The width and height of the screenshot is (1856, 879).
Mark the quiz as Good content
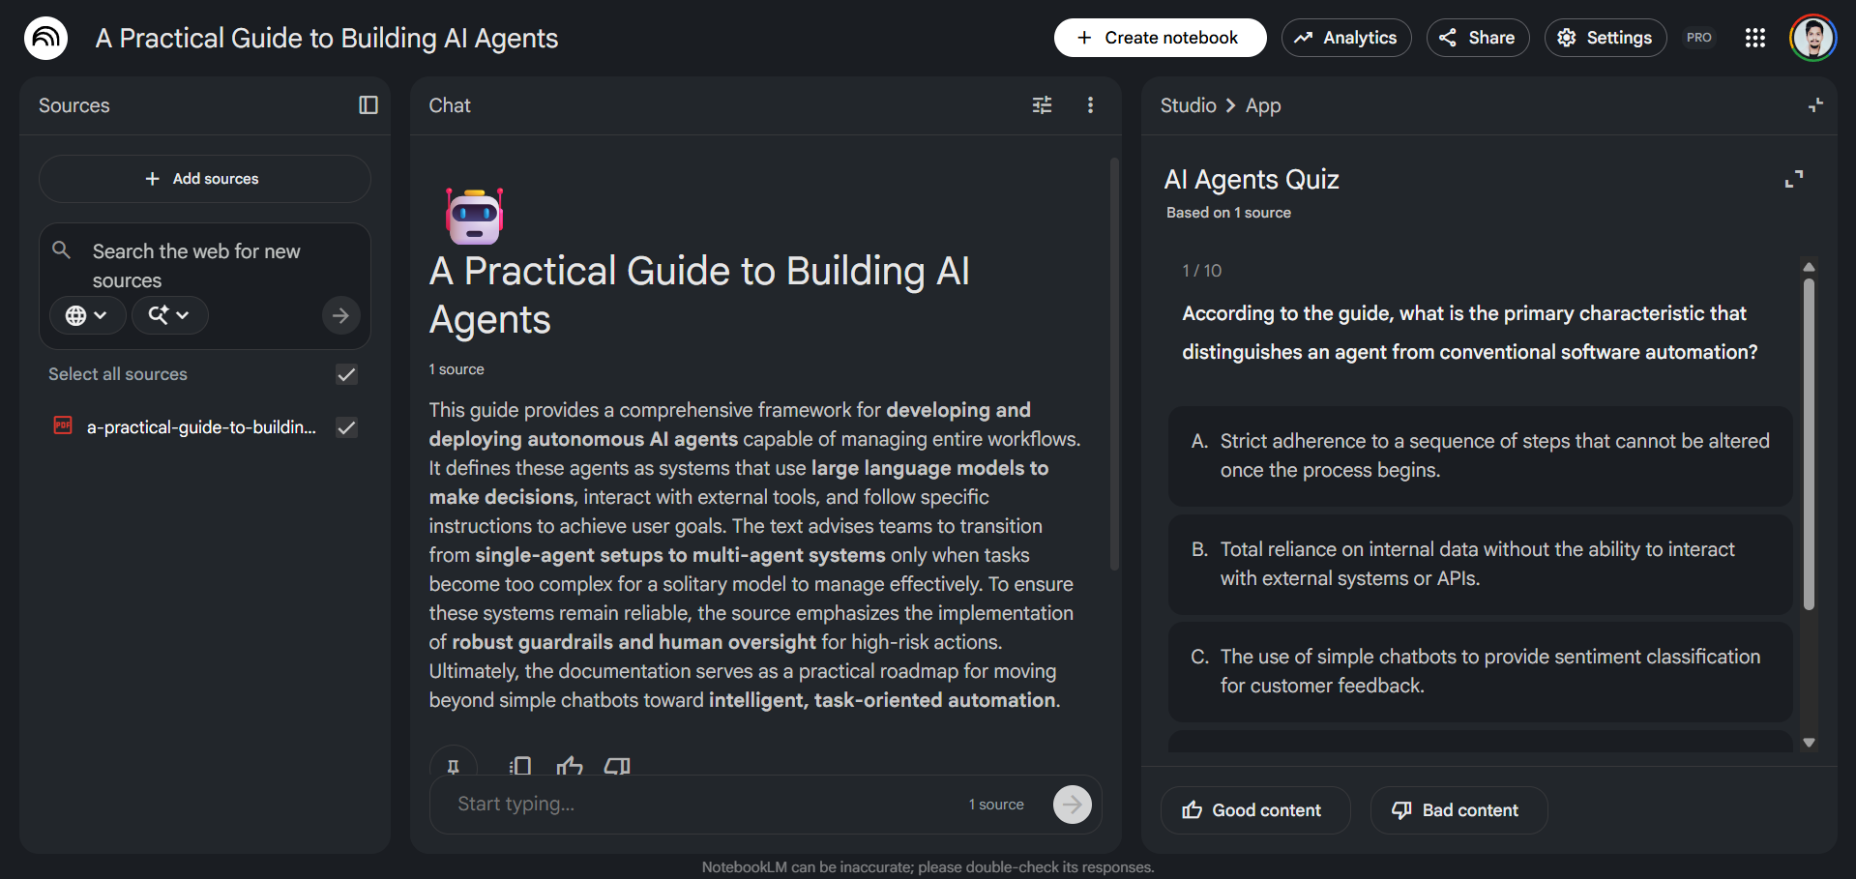[1254, 809]
